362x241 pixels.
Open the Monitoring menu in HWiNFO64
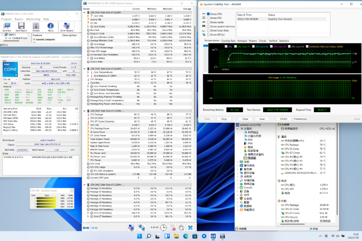pyautogui.click(x=33, y=19)
